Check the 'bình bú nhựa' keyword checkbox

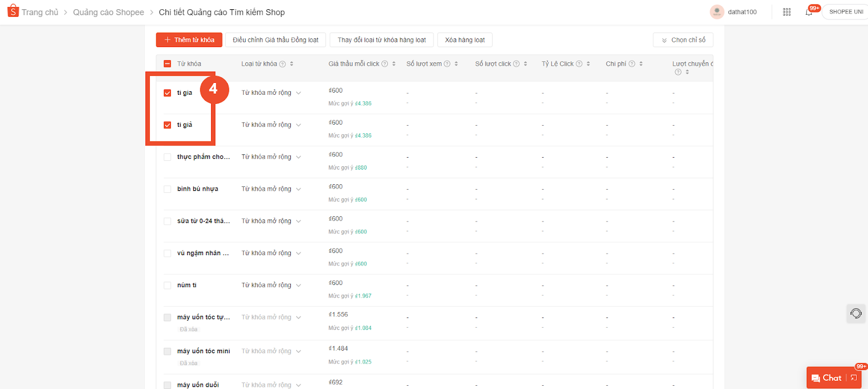coord(167,189)
